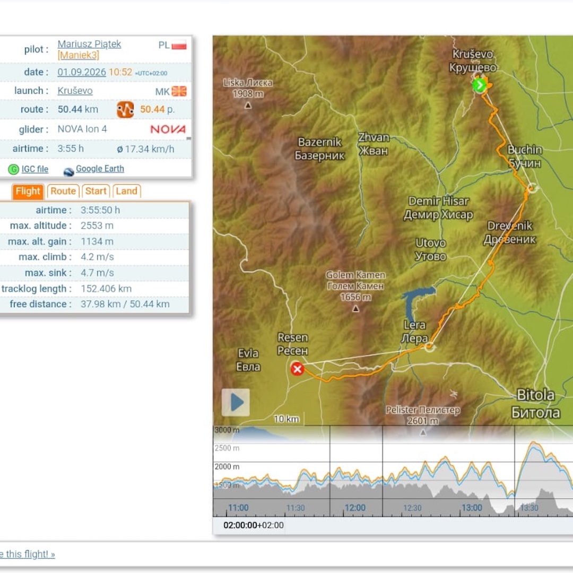573x573 pixels.
Task: Switch to the Start tab
Action: (95, 191)
